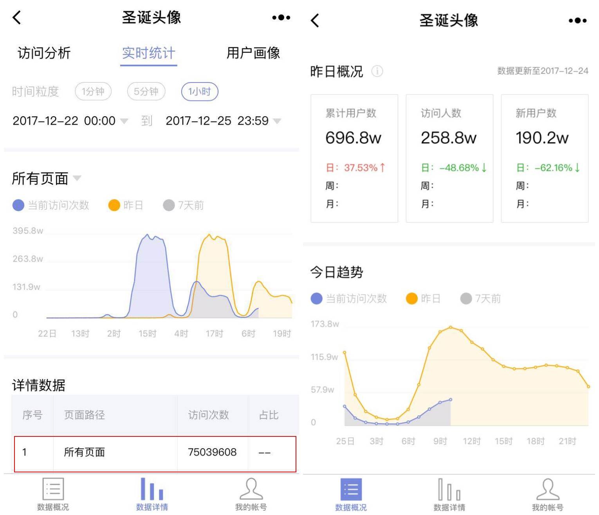Switch to 用户画像 tab
This screenshot has height=515, width=599.
click(x=253, y=53)
